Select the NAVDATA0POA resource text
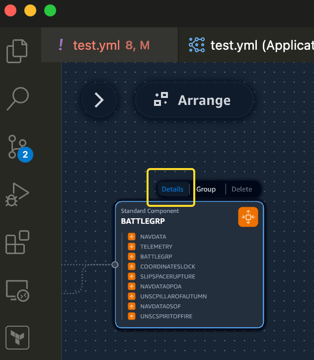This screenshot has width=314, height=360. [161, 286]
